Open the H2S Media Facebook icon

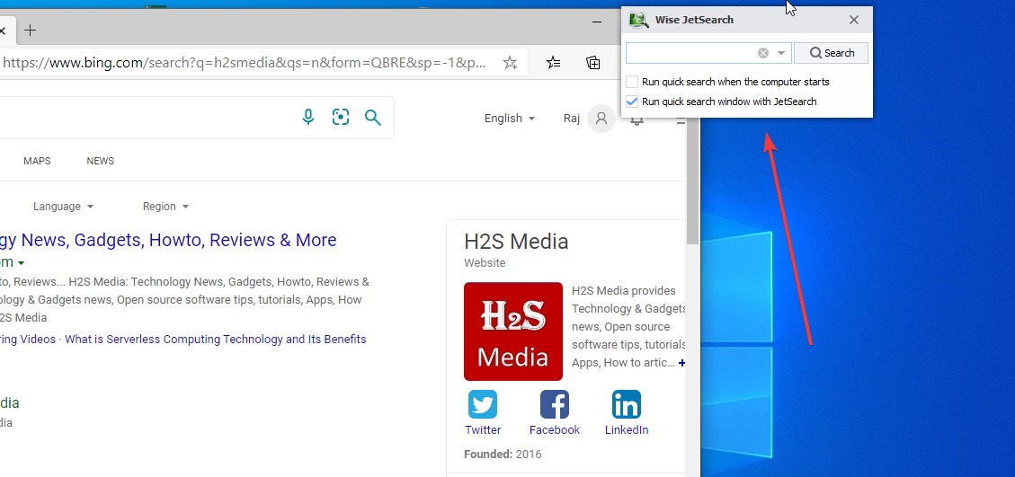[555, 404]
